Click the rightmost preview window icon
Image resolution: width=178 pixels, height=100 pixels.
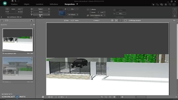coord(174,4)
